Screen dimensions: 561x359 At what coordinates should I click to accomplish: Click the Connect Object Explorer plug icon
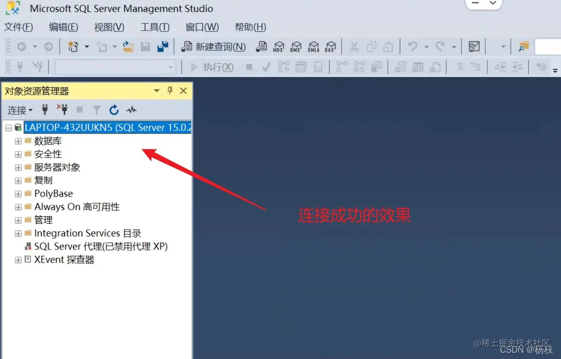coord(45,110)
